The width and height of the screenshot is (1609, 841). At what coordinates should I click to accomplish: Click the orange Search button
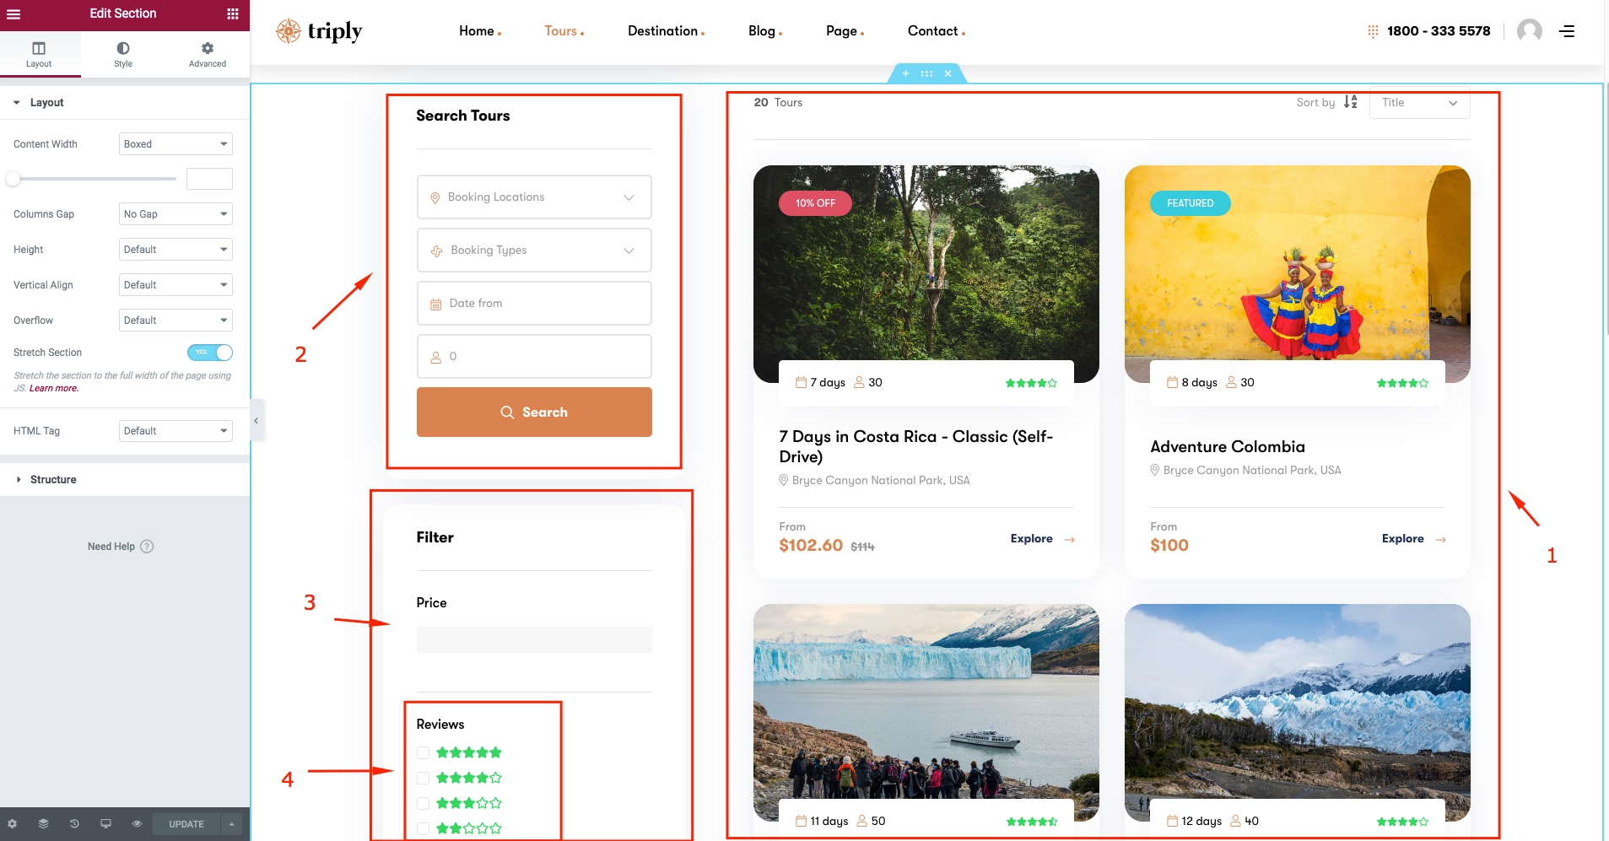click(534, 412)
